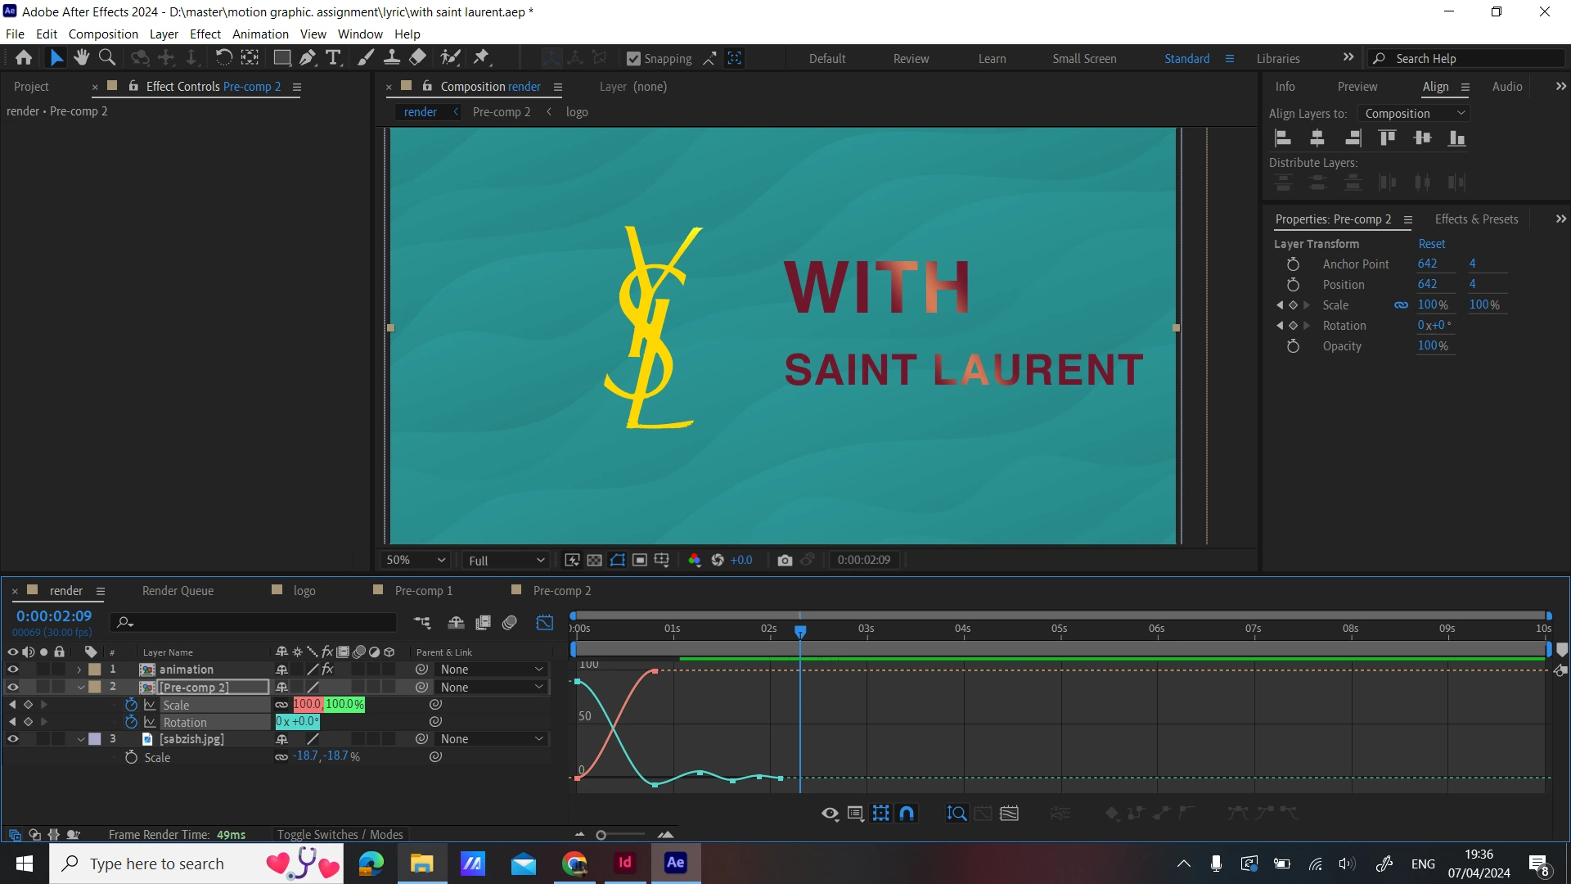Switch to the Pre-comp 1 timeline tab
Image resolution: width=1571 pixels, height=884 pixels.
pos(423,590)
